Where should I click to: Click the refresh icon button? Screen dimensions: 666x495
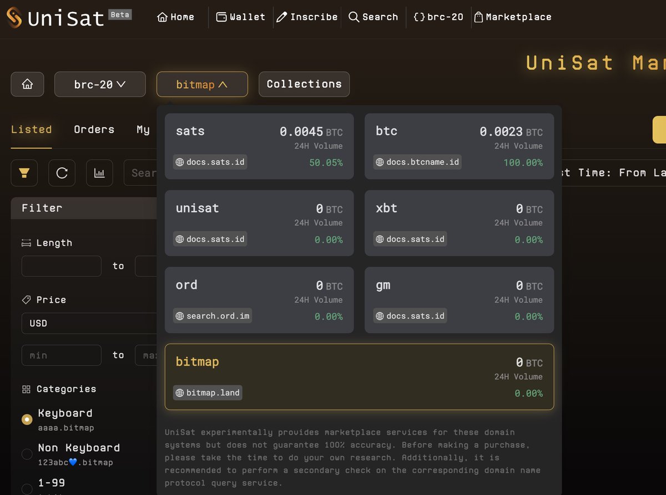coord(62,173)
